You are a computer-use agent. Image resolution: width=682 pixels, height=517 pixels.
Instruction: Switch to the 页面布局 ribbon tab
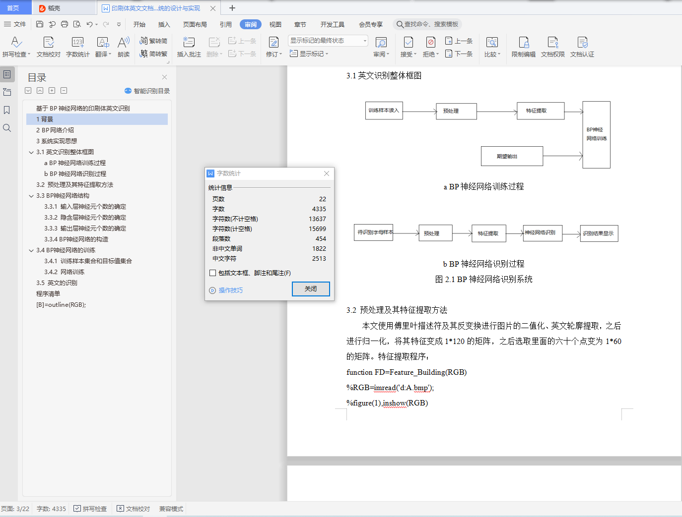point(195,24)
